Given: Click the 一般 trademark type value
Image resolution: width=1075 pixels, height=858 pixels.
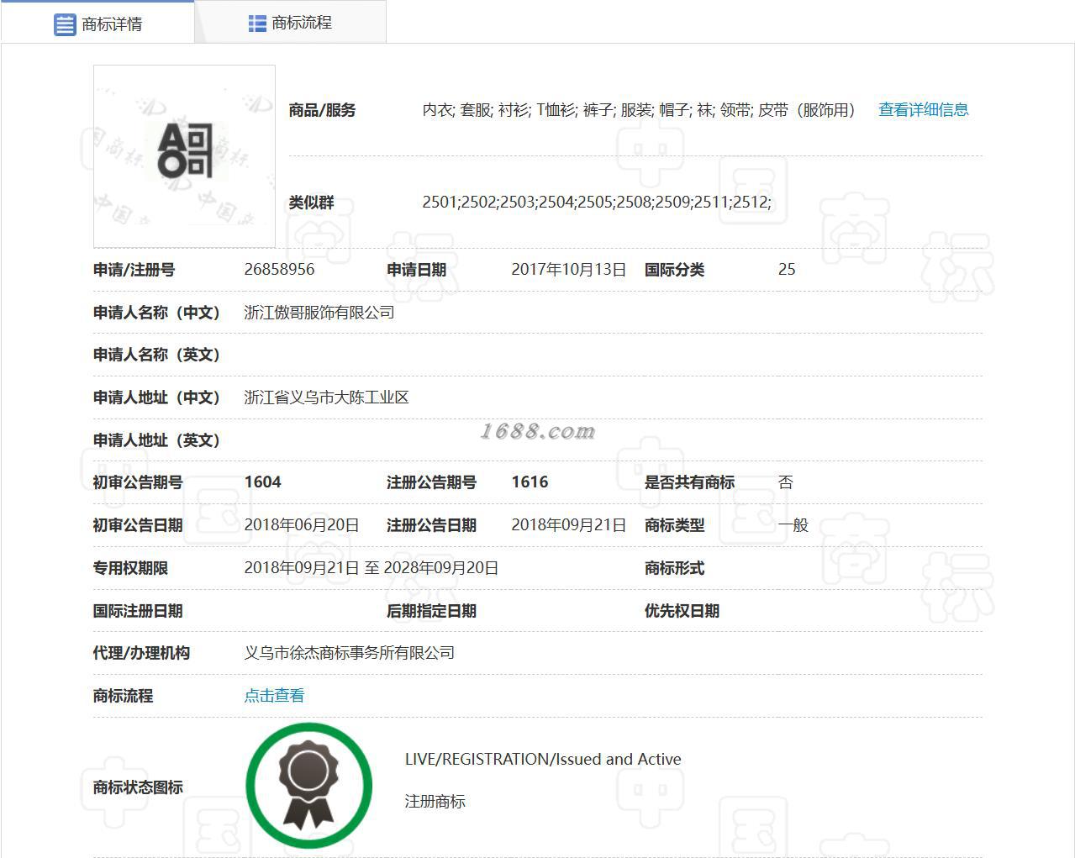Looking at the screenshot, I should [x=793, y=525].
